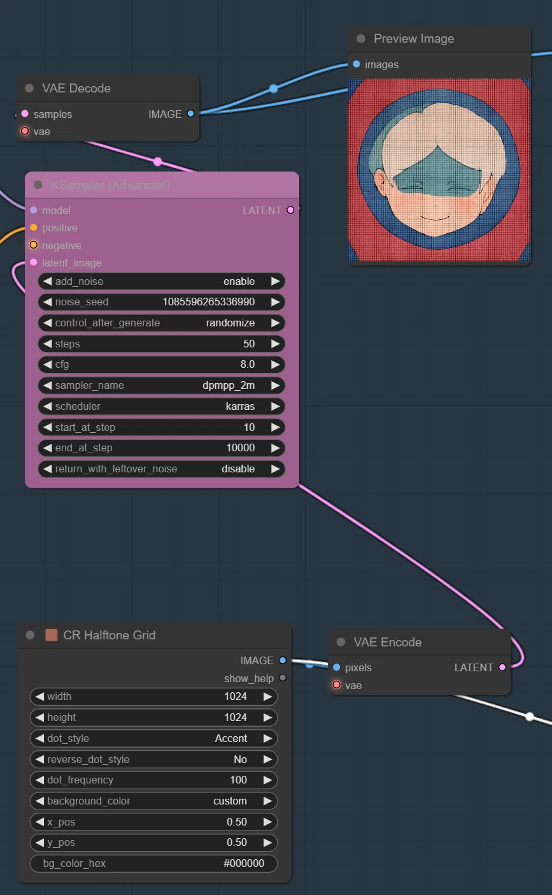Decrease the height value on Halftone Grid
Screen dimensions: 552x895
point(39,717)
